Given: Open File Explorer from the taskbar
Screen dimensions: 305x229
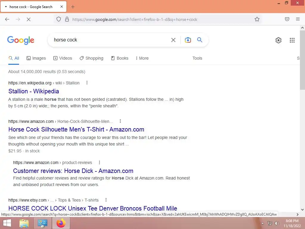Looking at the screenshot, I should click(24, 223).
